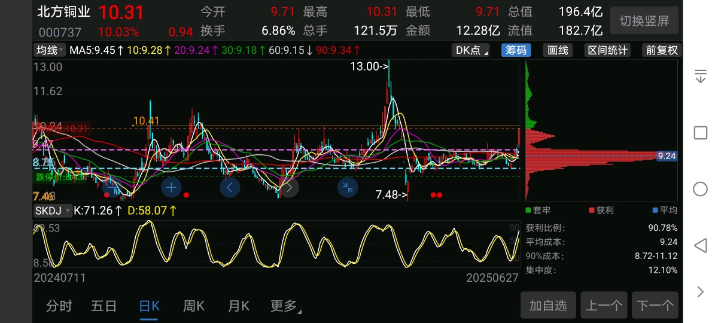The width and height of the screenshot is (718, 323).
Task: Go to previous stock with 上一个
Action: 603,306
